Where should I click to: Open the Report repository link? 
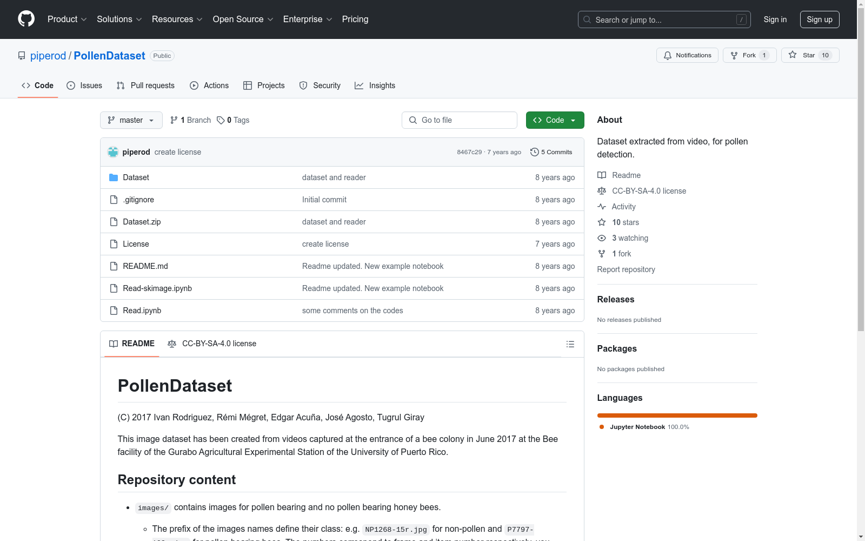click(626, 269)
